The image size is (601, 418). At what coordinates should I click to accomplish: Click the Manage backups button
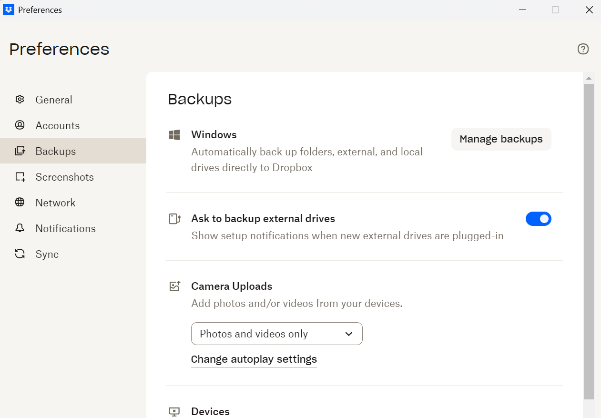click(x=501, y=139)
